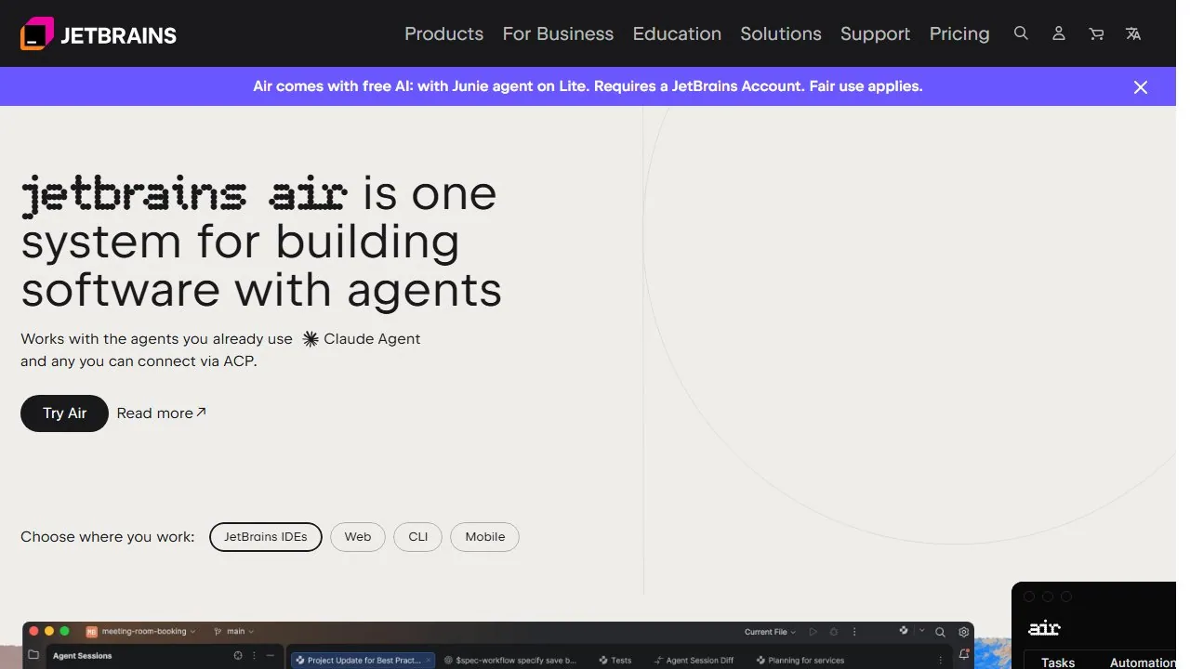
Task: Open the site search icon
Action: click(x=1021, y=33)
